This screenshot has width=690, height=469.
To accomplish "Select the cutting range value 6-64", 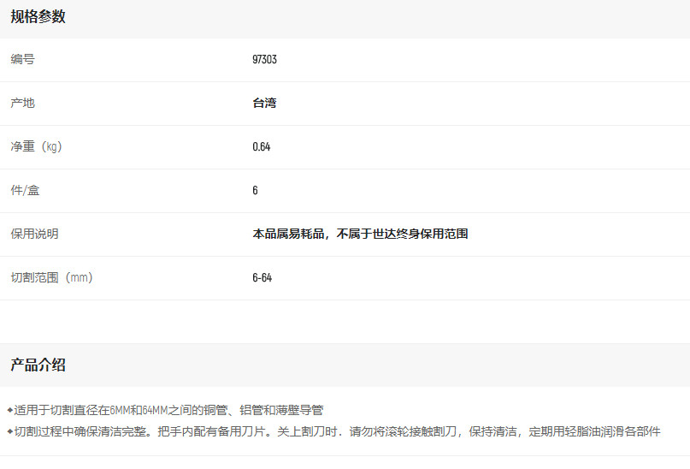I will 262,278.
